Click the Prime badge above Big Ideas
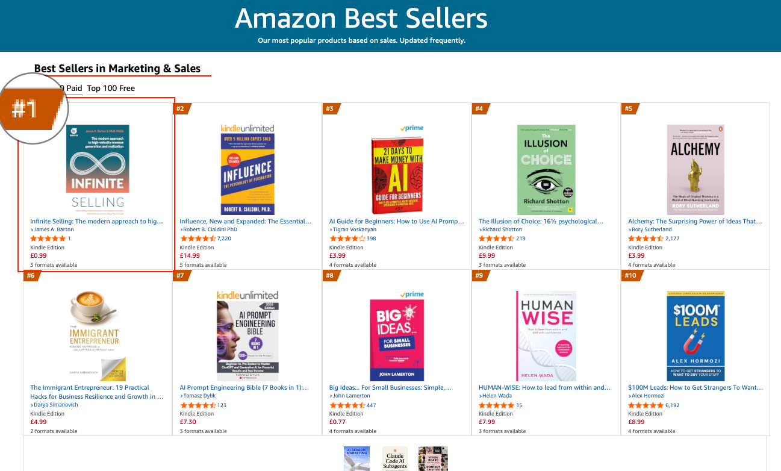Image resolution: width=781 pixels, height=471 pixels. click(412, 295)
